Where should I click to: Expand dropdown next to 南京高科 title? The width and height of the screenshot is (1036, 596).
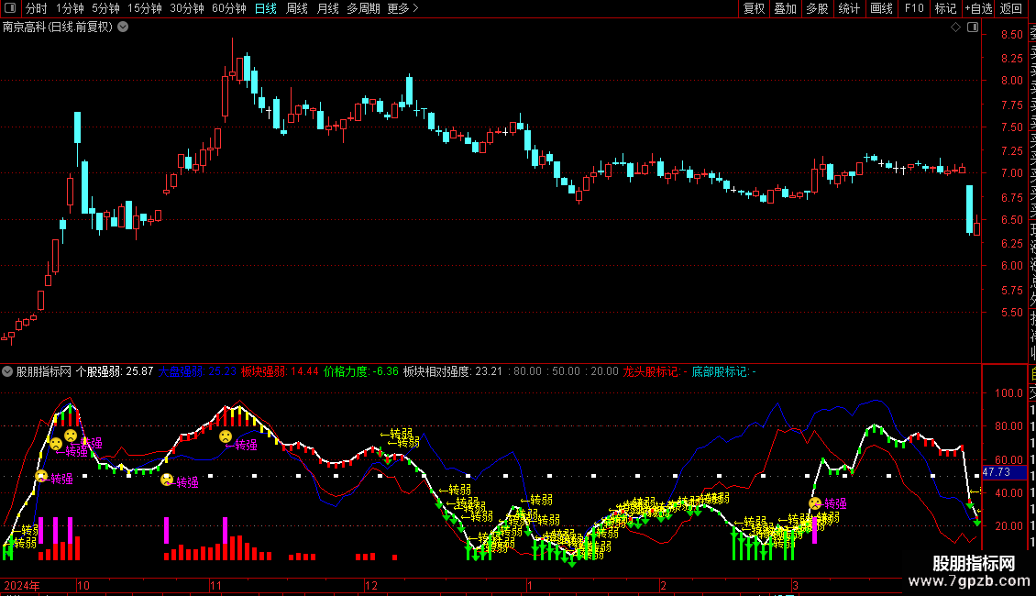123,28
